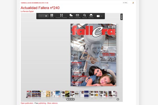
Task: Click the Fallera magazine cover page
Action: [x=93, y=55]
